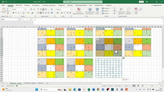Click the Decrease Decimal icon
The image size is (164, 92).
70,13
